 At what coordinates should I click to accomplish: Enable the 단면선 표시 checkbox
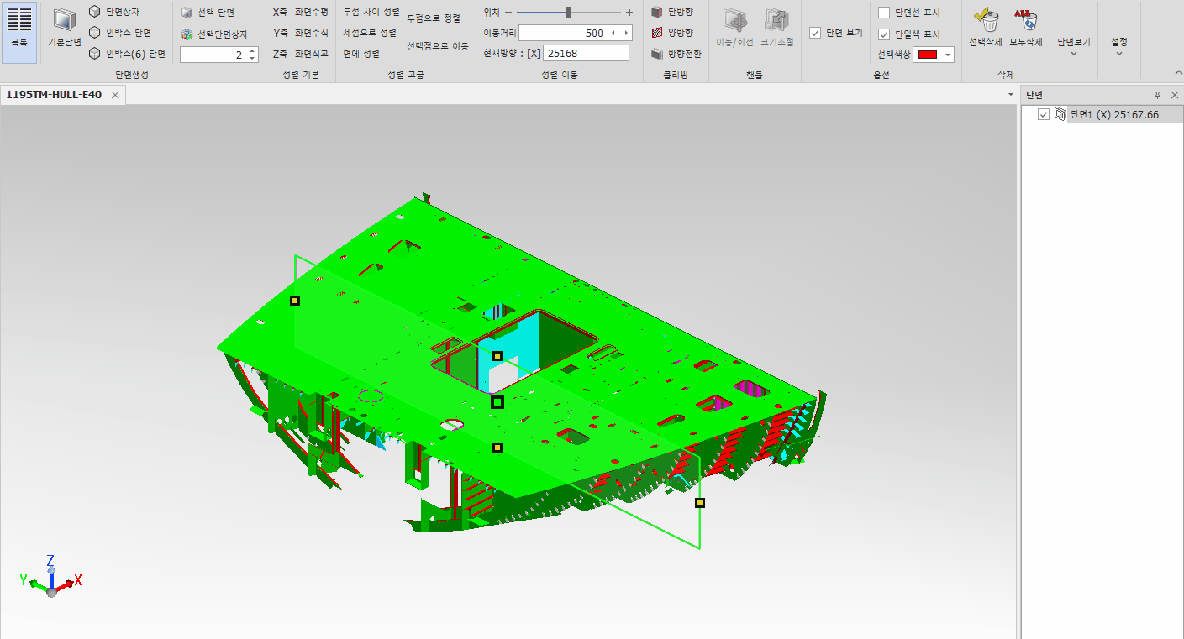884,13
